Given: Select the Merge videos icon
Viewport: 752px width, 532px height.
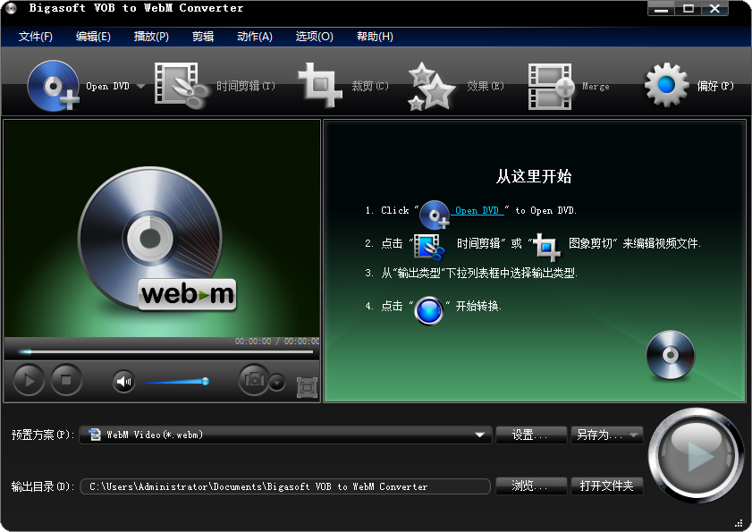Looking at the screenshot, I should [x=551, y=85].
